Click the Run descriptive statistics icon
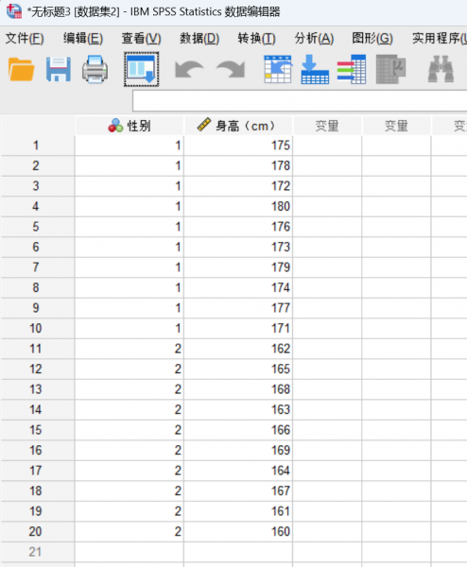The image size is (467, 567). coord(391,69)
